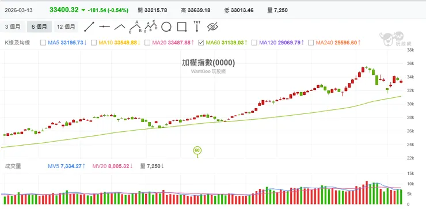
Task: Click the date 2026-03-13
Action: point(18,10)
